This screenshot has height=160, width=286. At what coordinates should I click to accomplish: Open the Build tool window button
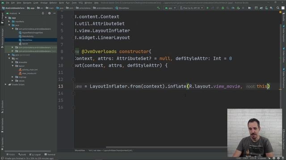click(22, 155)
